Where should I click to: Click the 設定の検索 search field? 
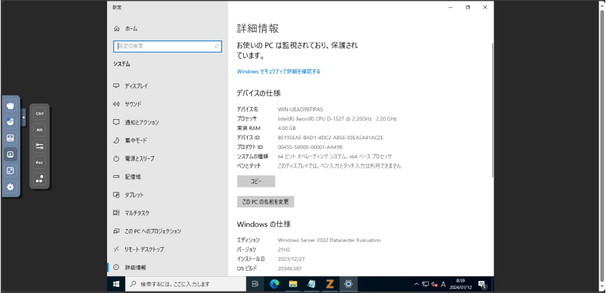pyautogui.click(x=168, y=46)
